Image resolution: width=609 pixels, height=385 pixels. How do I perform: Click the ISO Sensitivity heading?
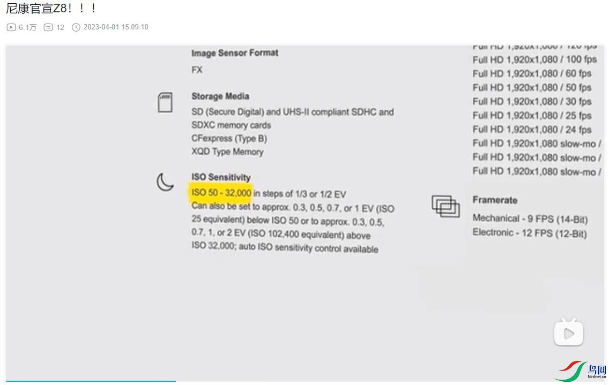[x=221, y=177]
